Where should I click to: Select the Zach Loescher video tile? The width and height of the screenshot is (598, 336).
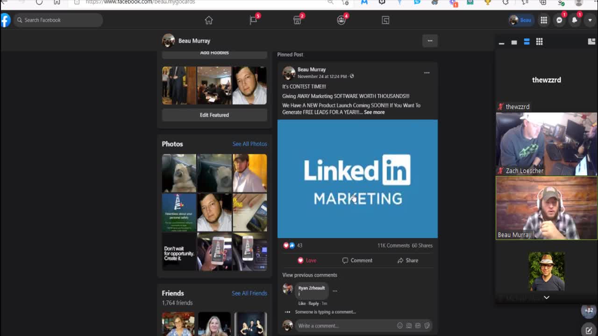click(547, 144)
